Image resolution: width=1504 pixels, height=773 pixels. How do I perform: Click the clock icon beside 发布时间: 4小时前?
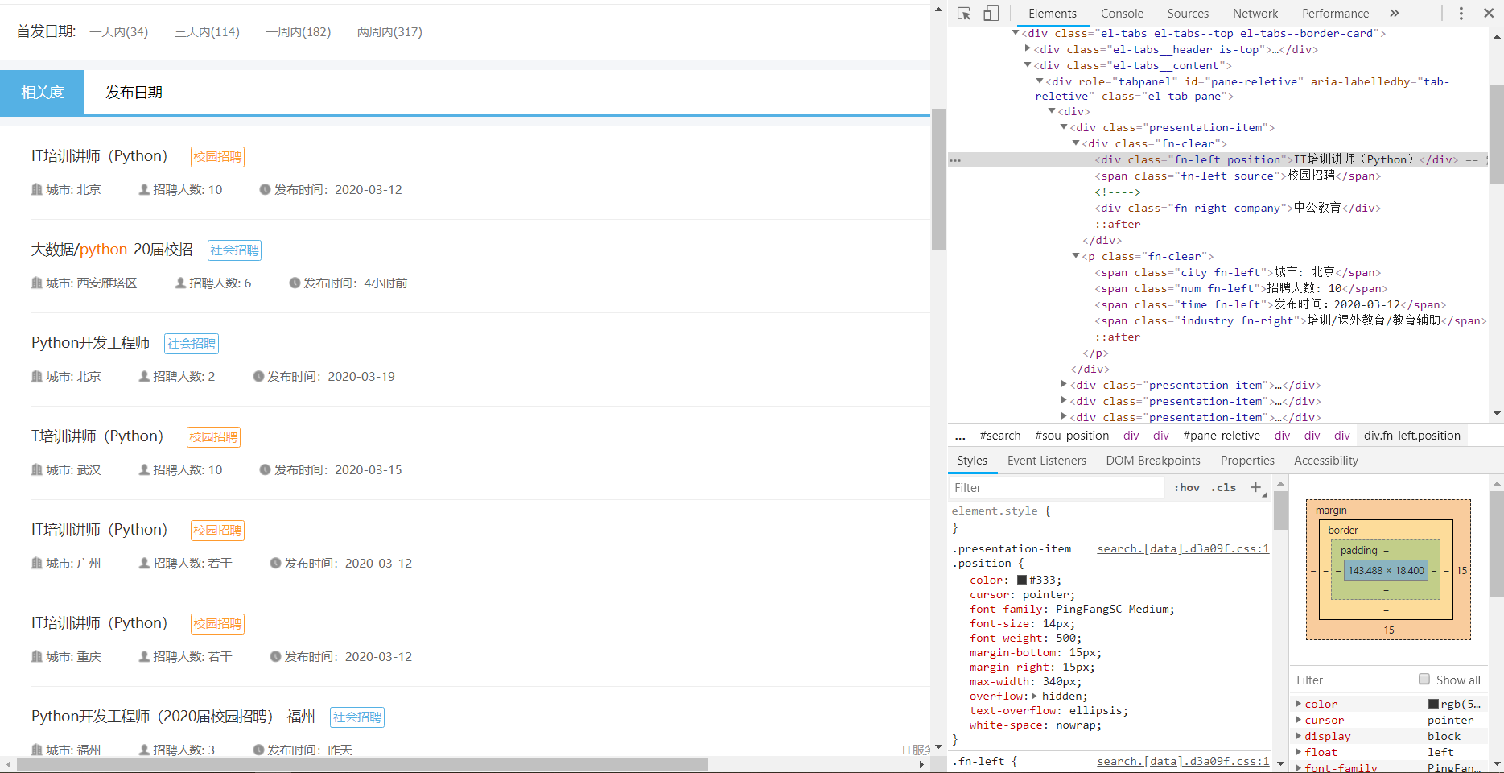coord(295,283)
